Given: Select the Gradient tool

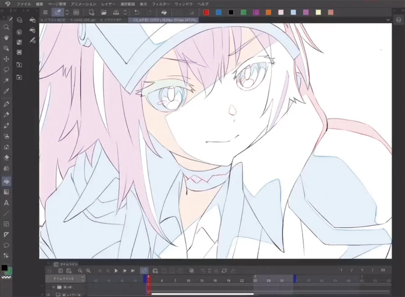Looking at the screenshot, I should tap(6, 192).
